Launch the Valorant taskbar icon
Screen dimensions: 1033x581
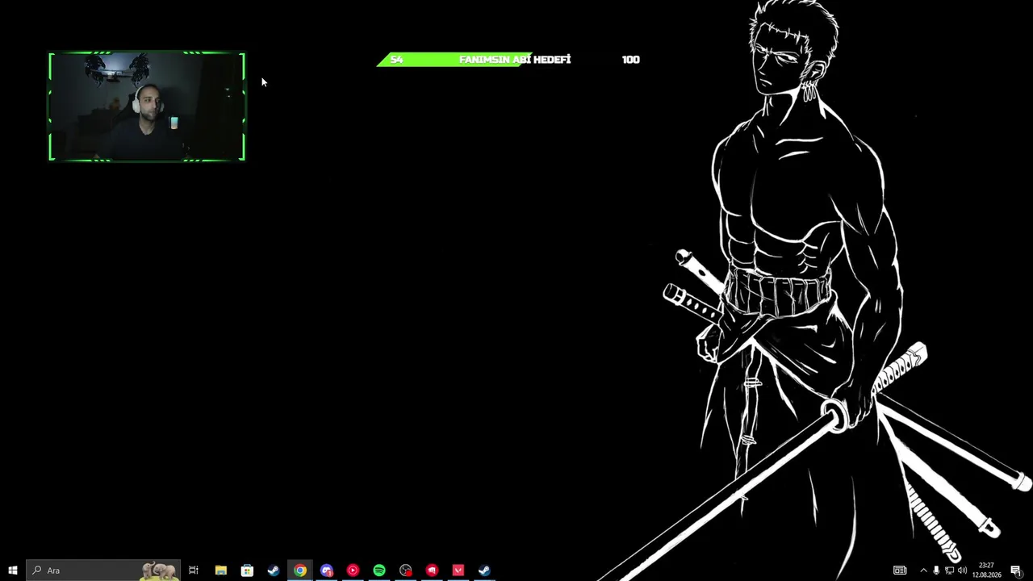point(458,571)
